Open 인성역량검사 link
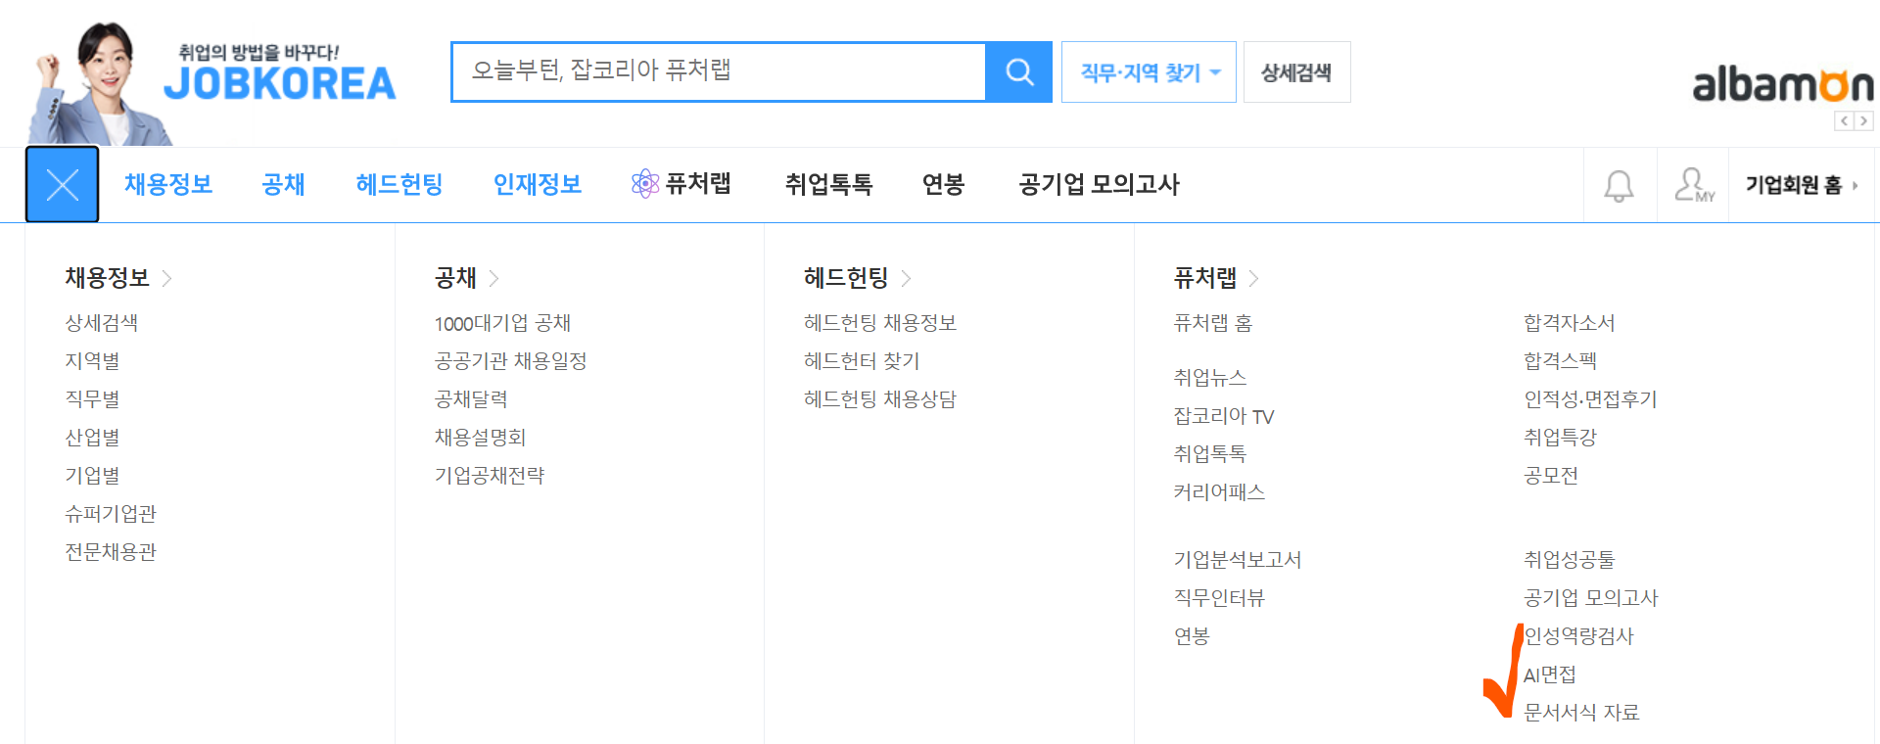 point(1579,636)
